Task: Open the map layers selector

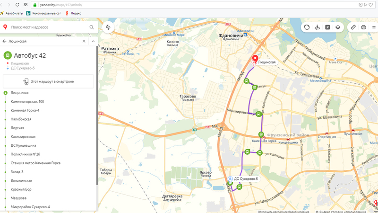Action: (338, 27)
